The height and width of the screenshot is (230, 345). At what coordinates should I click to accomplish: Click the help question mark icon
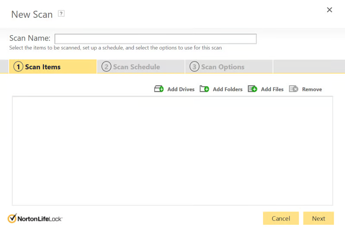coord(61,14)
